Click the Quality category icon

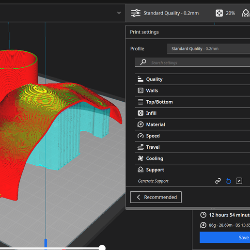pos(141,79)
